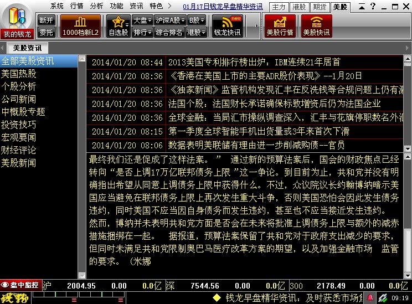Select 宏观要闻 category
This screenshot has width=412, height=304.
18,137
